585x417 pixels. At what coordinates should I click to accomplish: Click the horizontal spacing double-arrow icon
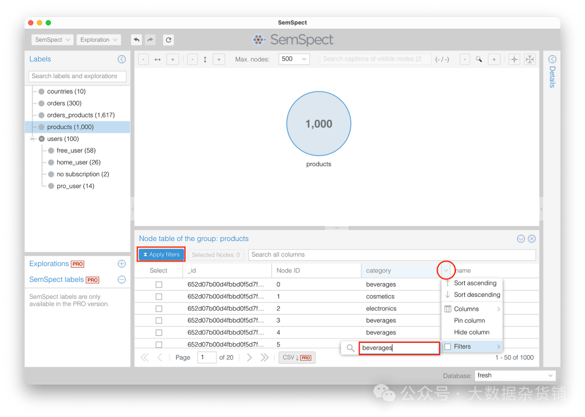[x=158, y=60]
